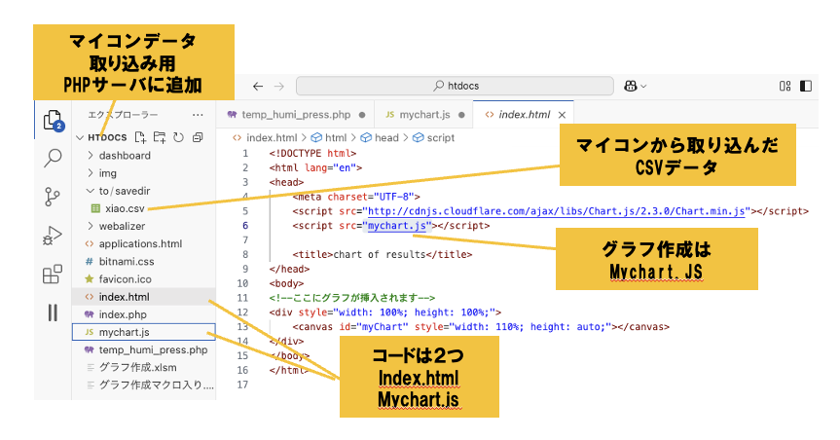Expand the webalizer folder
840x440 pixels.
click(x=122, y=226)
